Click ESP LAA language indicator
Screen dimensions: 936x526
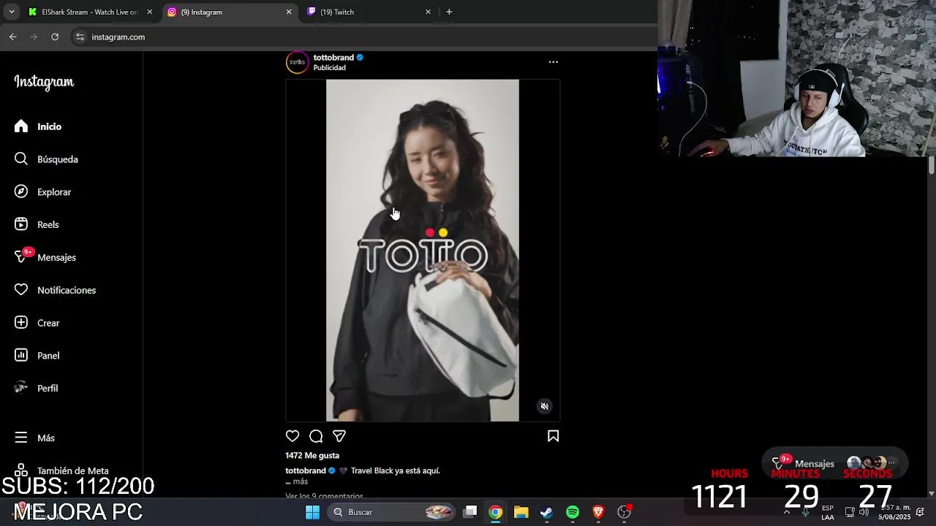[x=828, y=512]
